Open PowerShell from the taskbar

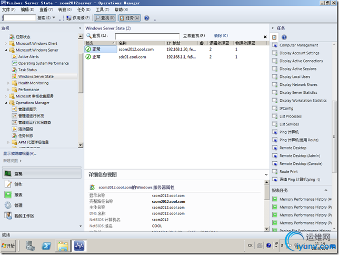[x=46, y=246]
